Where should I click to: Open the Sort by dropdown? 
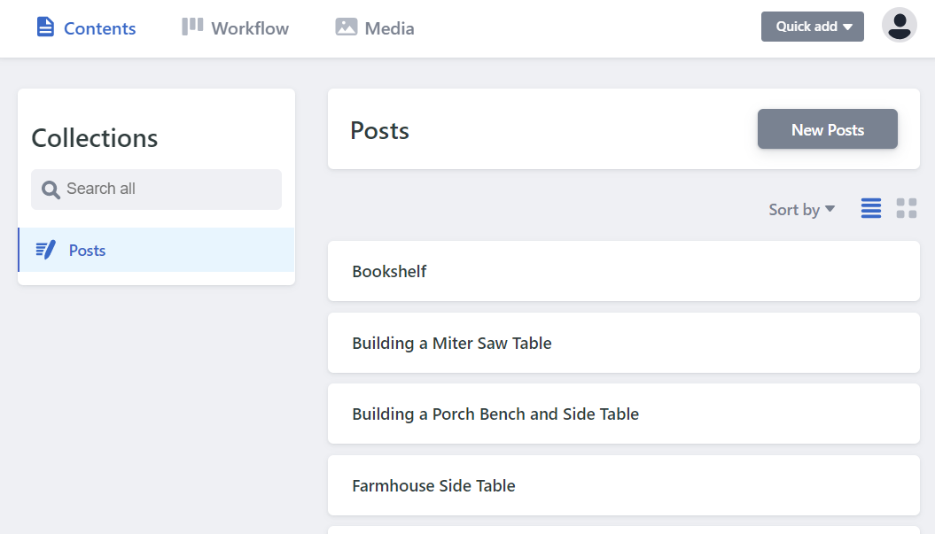coord(800,209)
